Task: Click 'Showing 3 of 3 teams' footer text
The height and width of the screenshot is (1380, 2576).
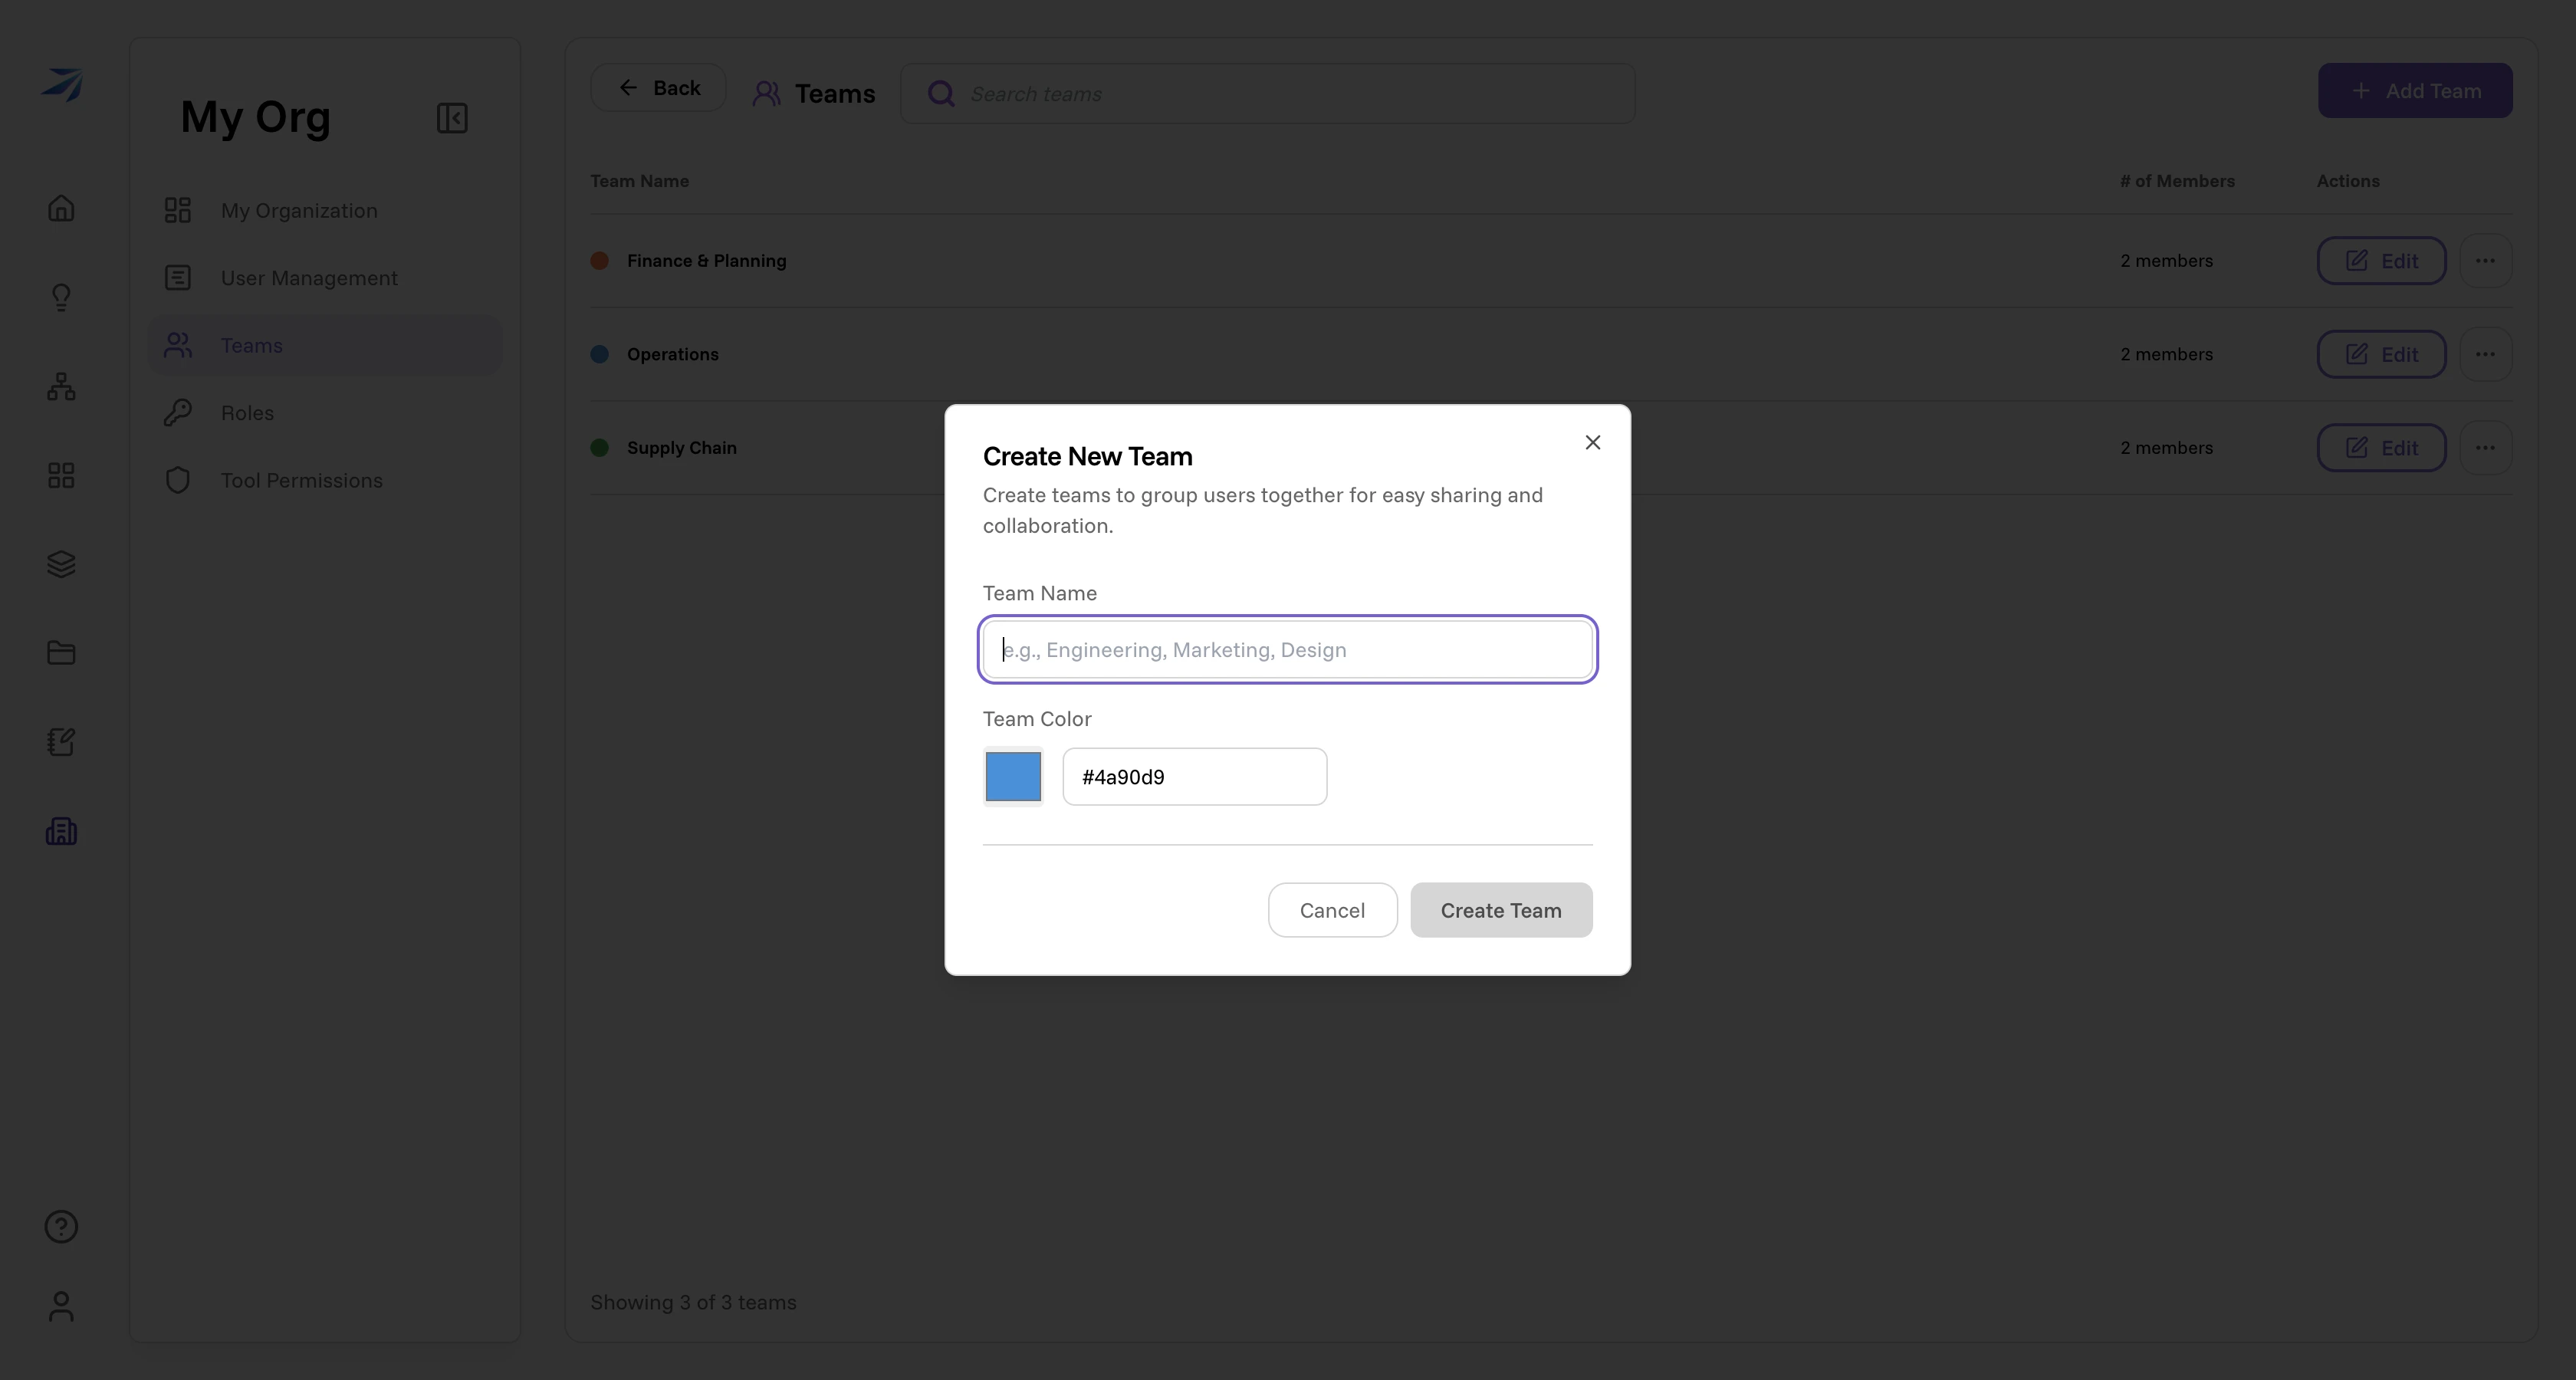Action: click(x=693, y=1302)
